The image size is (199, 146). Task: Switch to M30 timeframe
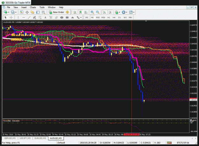pyautogui.click(x=103, y=17)
